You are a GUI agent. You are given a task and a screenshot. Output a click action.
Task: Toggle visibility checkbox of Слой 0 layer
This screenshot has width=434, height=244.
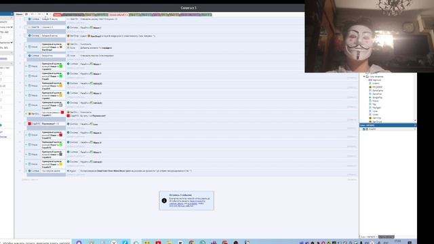(364, 129)
